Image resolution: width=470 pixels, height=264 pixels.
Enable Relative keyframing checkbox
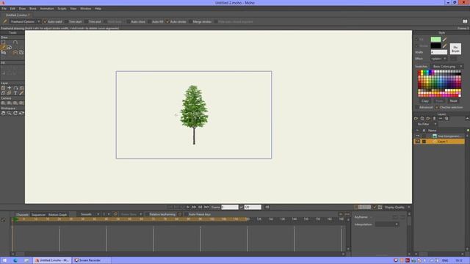coord(147,214)
